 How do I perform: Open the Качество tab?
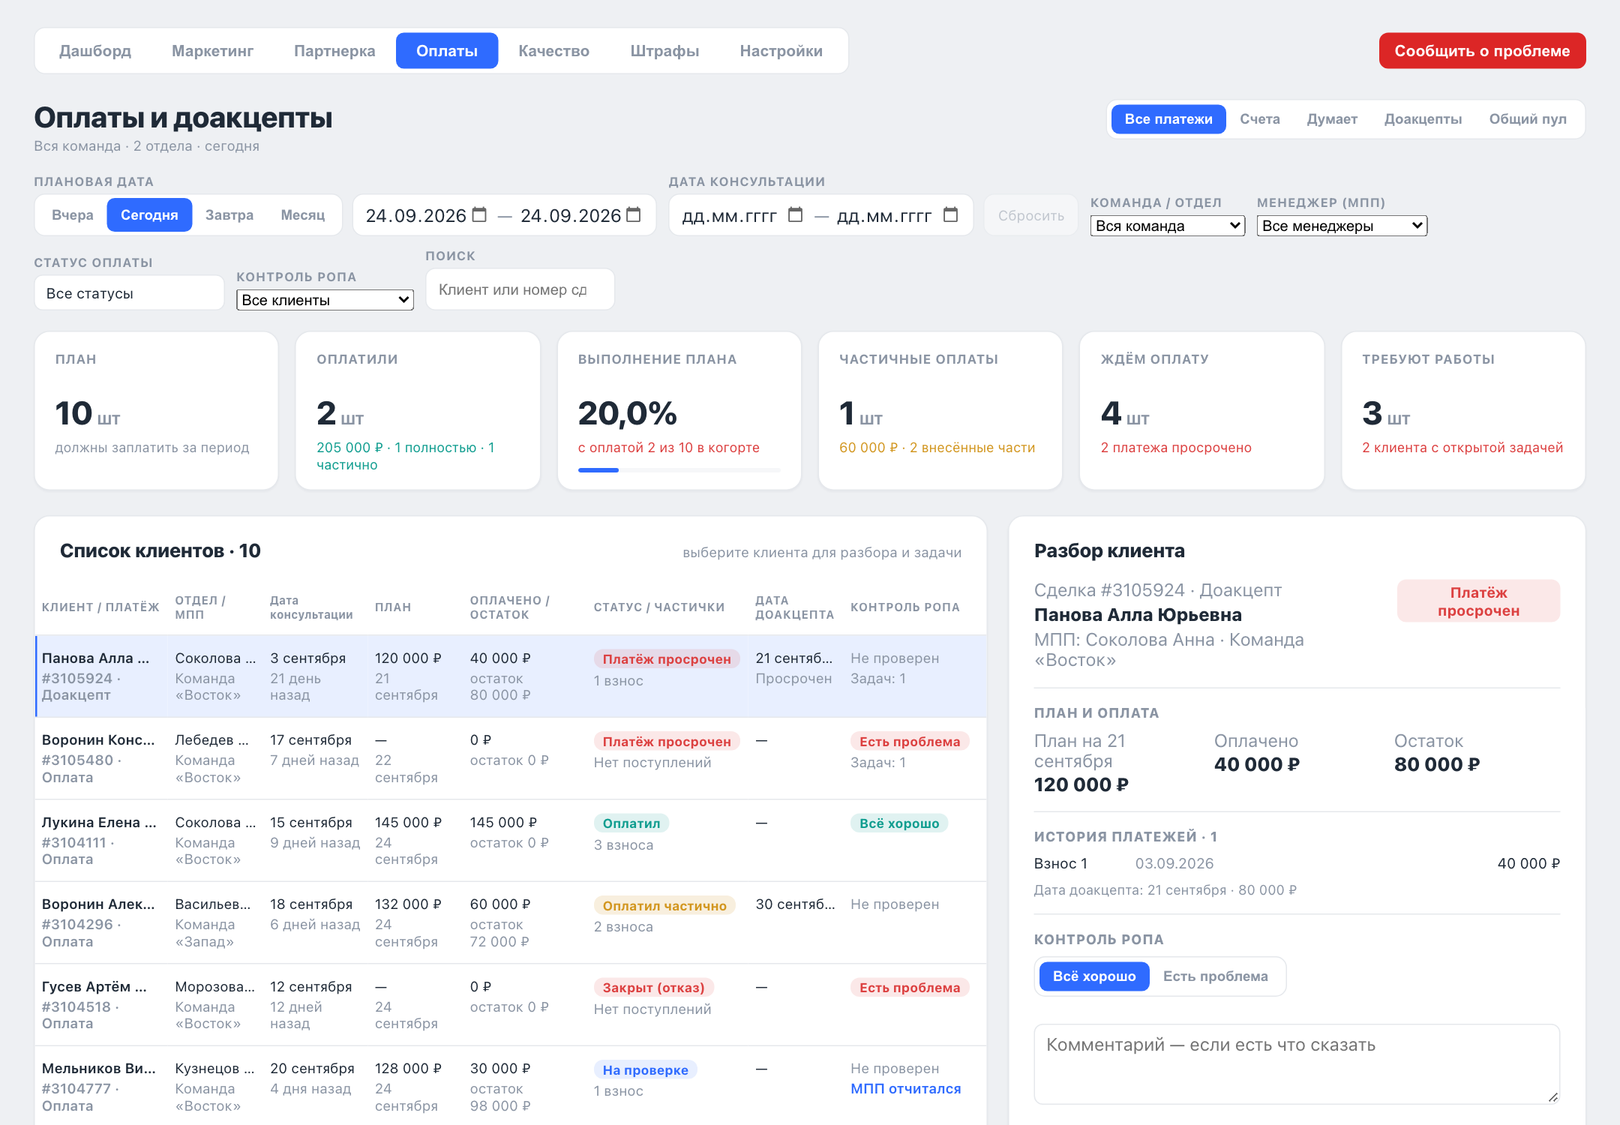coord(554,51)
